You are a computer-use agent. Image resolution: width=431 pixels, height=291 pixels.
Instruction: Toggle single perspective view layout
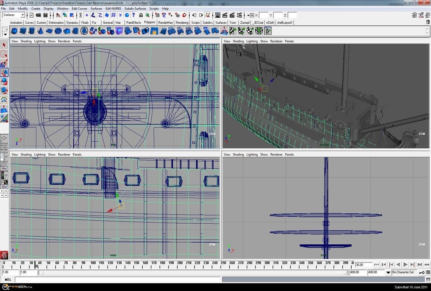[x=4, y=139]
